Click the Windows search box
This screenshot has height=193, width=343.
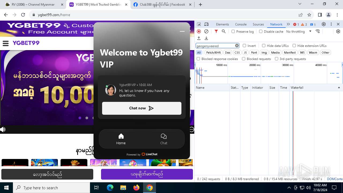(x=51, y=188)
